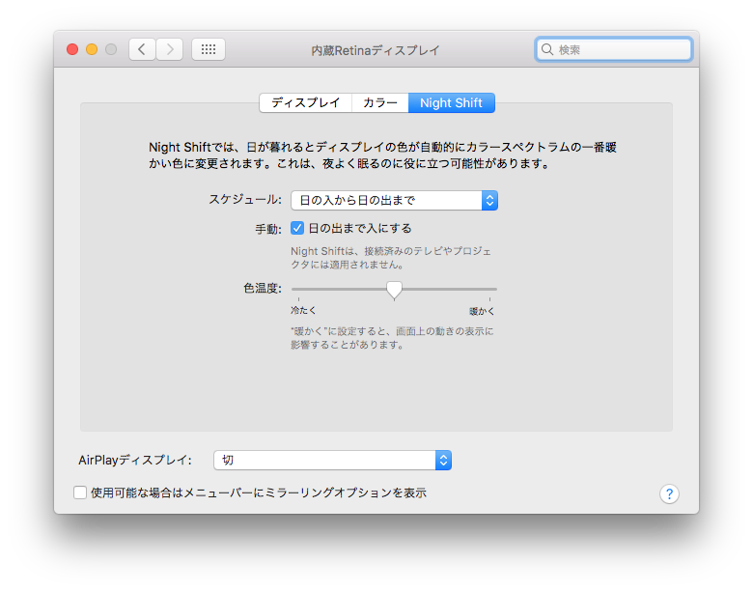
Task: Uncheck 日の出まで入にする checkbox
Action: click(x=297, y=228)
